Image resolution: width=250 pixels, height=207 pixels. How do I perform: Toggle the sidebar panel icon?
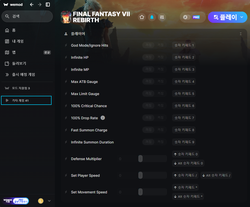pos(48,5)
